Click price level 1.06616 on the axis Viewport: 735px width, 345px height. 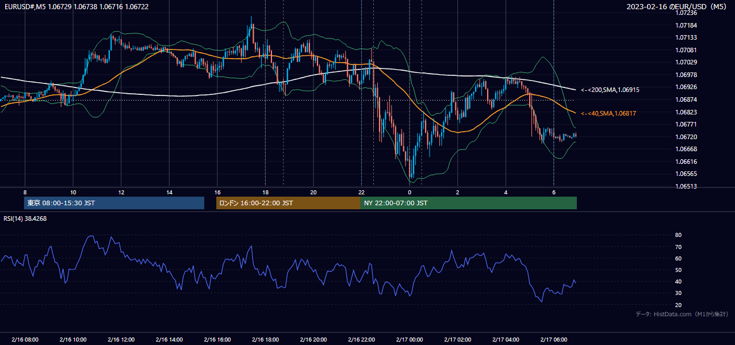(686, 162)
